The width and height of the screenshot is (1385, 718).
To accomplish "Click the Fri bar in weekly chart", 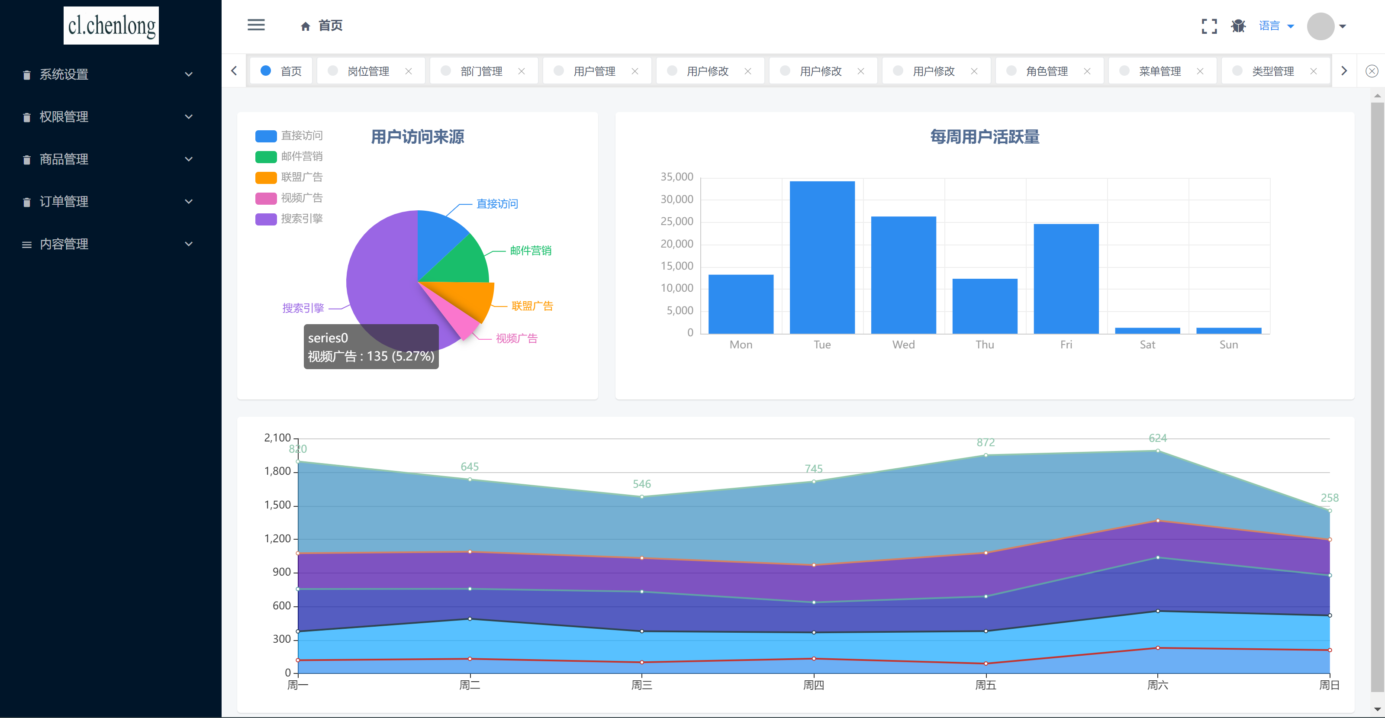I will (x=1066, y=279).
